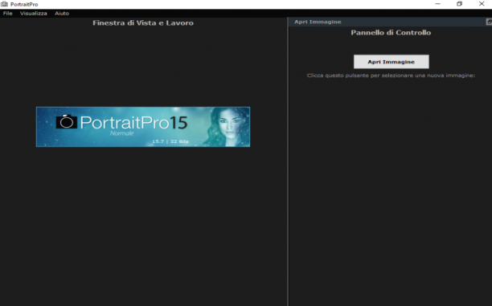Close the PortraitPro window
Image resolution: width=492 pixels, height=306 pixels.
point(482,4)
